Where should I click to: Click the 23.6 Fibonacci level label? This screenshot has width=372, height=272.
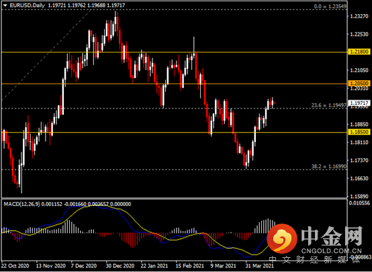(x=328, y=105)
